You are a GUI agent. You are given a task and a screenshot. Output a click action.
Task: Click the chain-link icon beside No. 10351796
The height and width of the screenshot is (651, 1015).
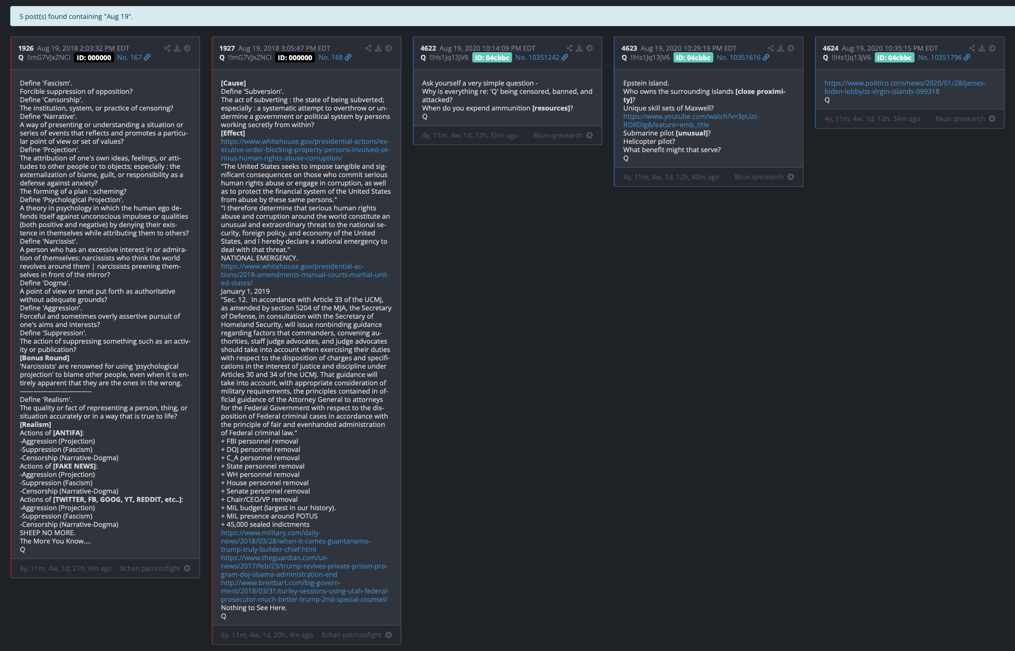click(967, 58)
